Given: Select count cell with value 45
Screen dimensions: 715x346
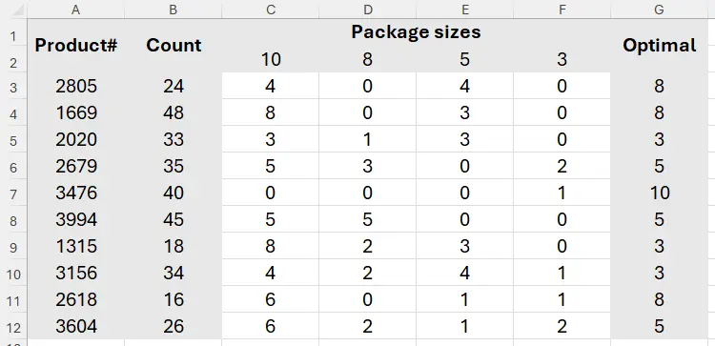Looking at the screenshot, I should (x=174, y=220).
